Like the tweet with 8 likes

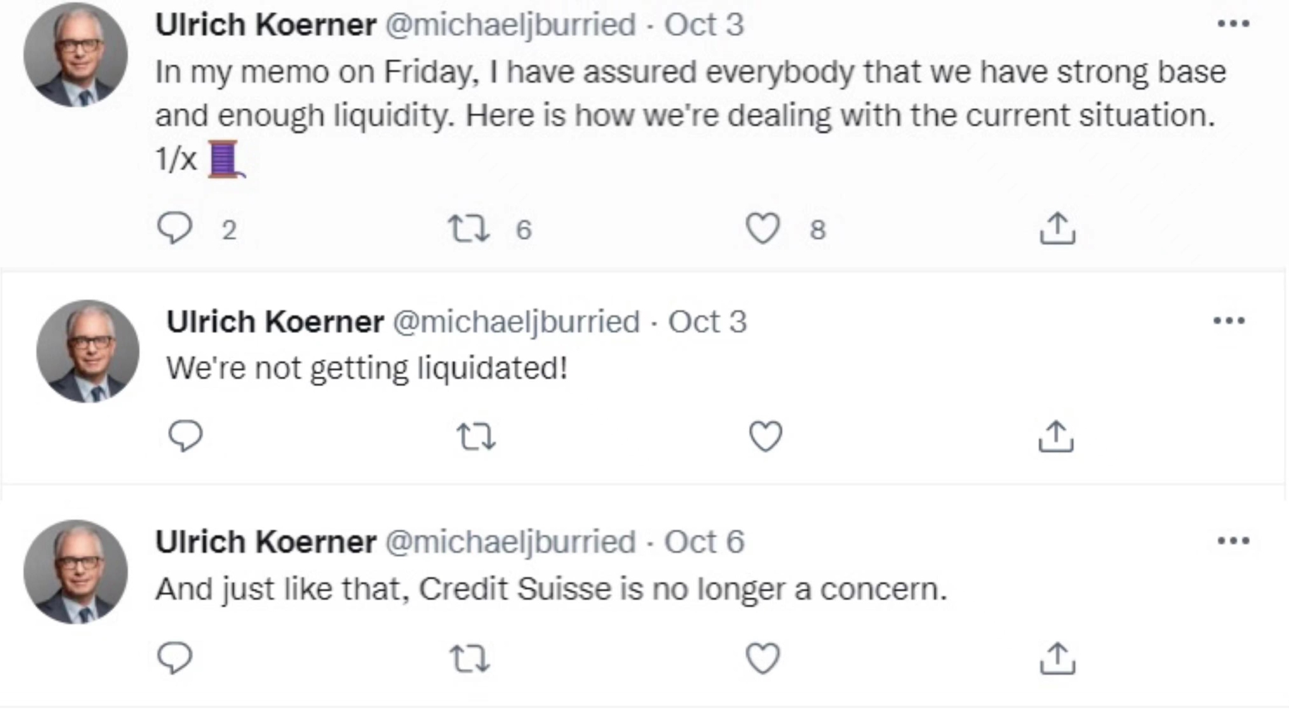coord(763,229)
